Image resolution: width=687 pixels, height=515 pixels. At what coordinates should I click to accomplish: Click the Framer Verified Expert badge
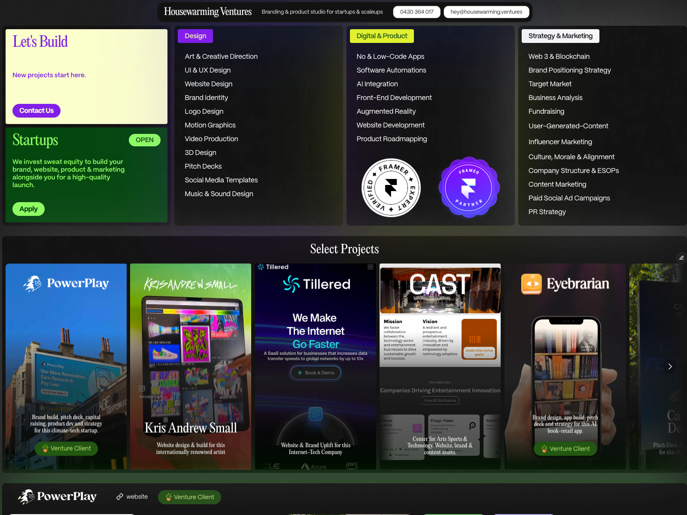(x=391, y=188)
